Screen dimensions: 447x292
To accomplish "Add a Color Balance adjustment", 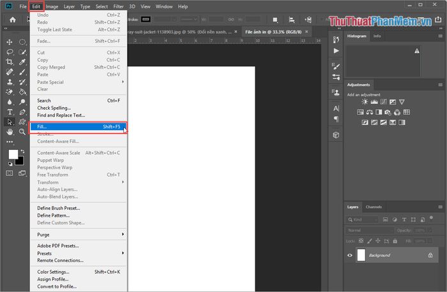I will click(x=370, y=112).
